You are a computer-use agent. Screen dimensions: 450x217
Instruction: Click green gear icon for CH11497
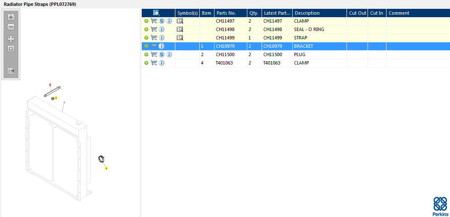(x=146, y=21)
